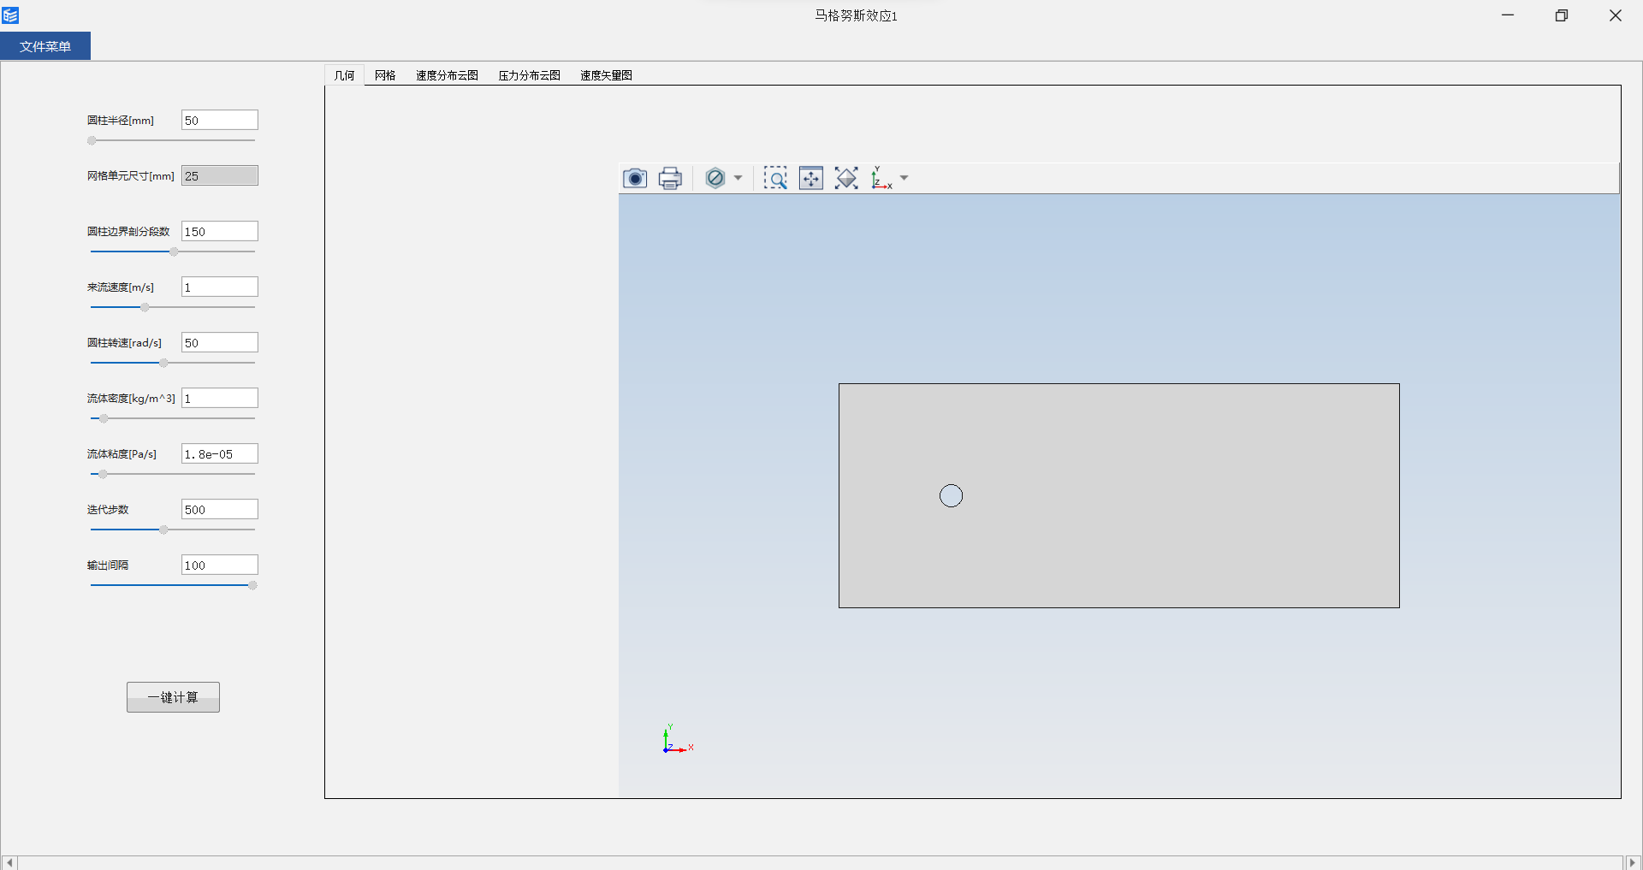1643x870 pixels.
Task: Open the 速度分布云图 tab
Action: pos(447,75)
